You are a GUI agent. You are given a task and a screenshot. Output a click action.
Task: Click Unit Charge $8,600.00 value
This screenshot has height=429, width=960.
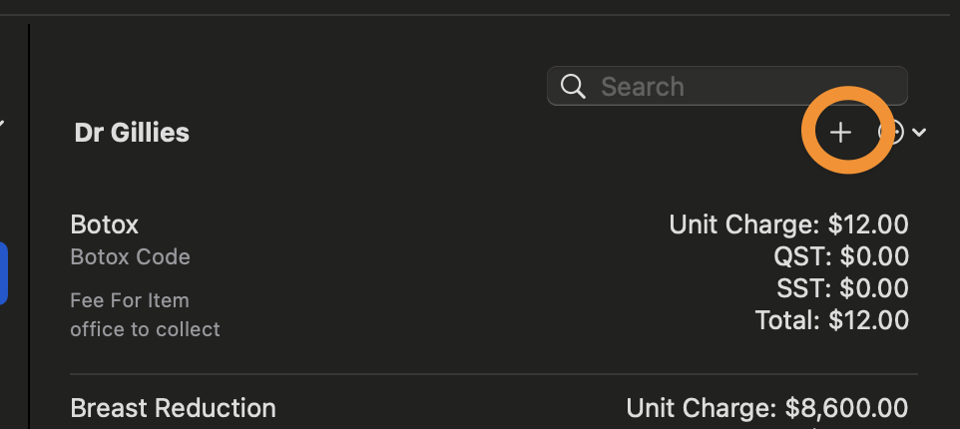(767, 408)
